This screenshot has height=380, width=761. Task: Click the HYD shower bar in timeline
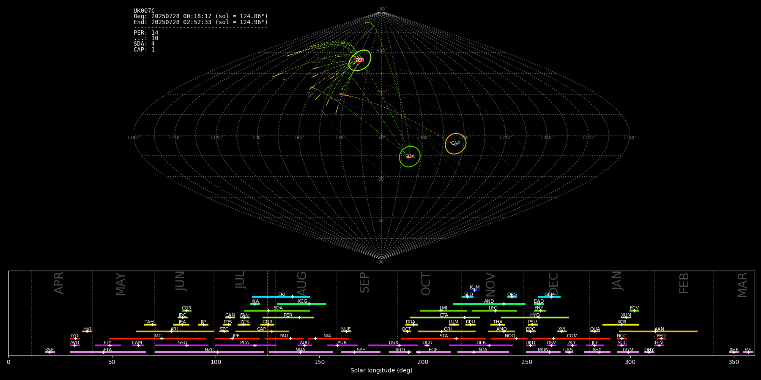pos(535,318)
